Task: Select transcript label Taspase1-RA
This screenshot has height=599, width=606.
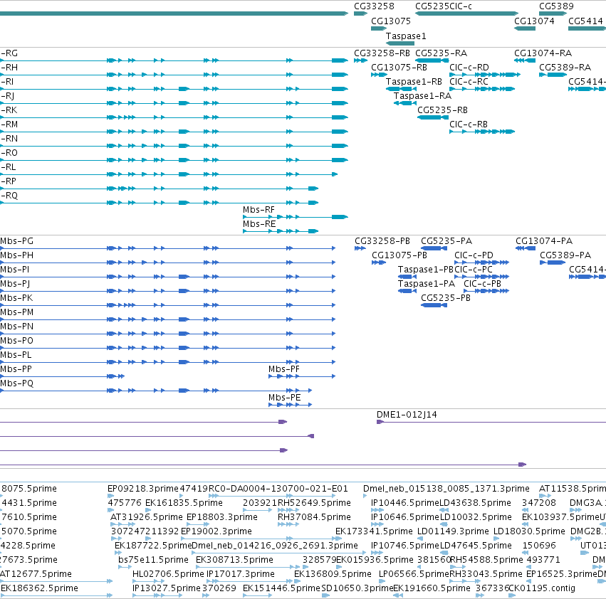Action: (x=422, y=96)
